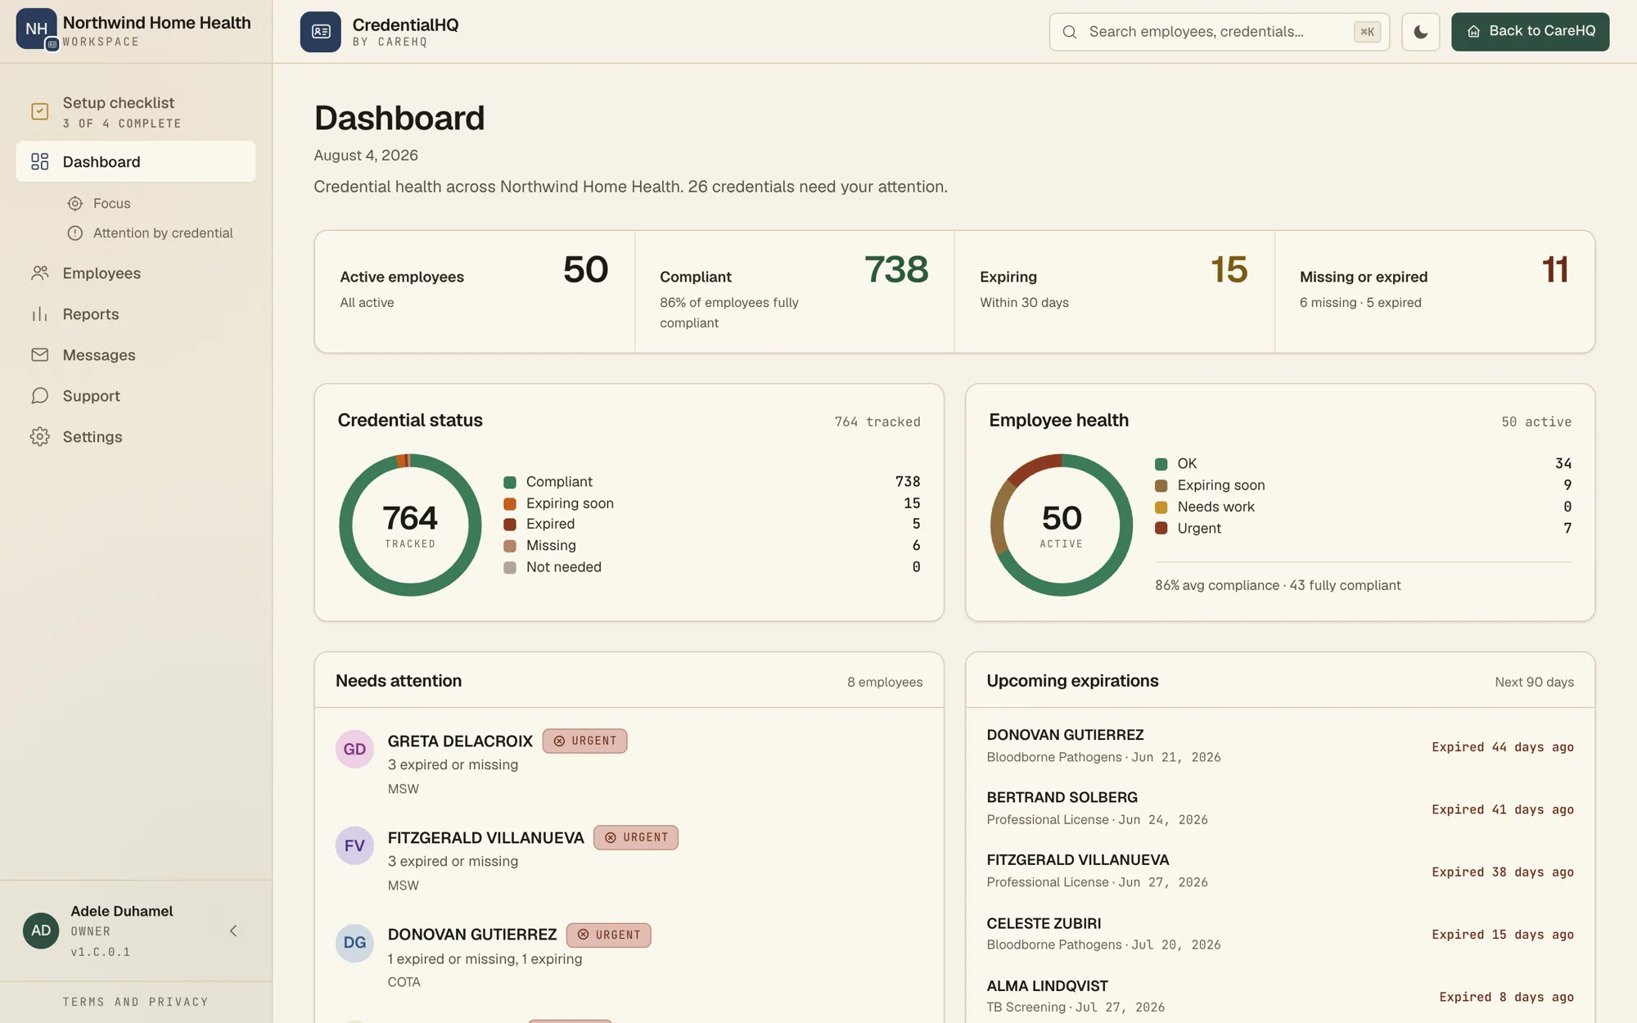This screenshot has height=1023, width=1637.
Task: Click the dark red Expired legend swatch
Action: point(510,525)
